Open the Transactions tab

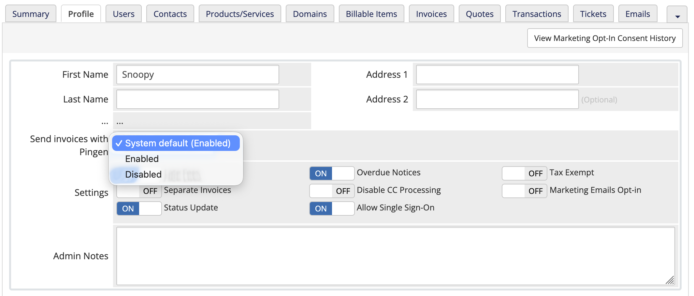537,14
